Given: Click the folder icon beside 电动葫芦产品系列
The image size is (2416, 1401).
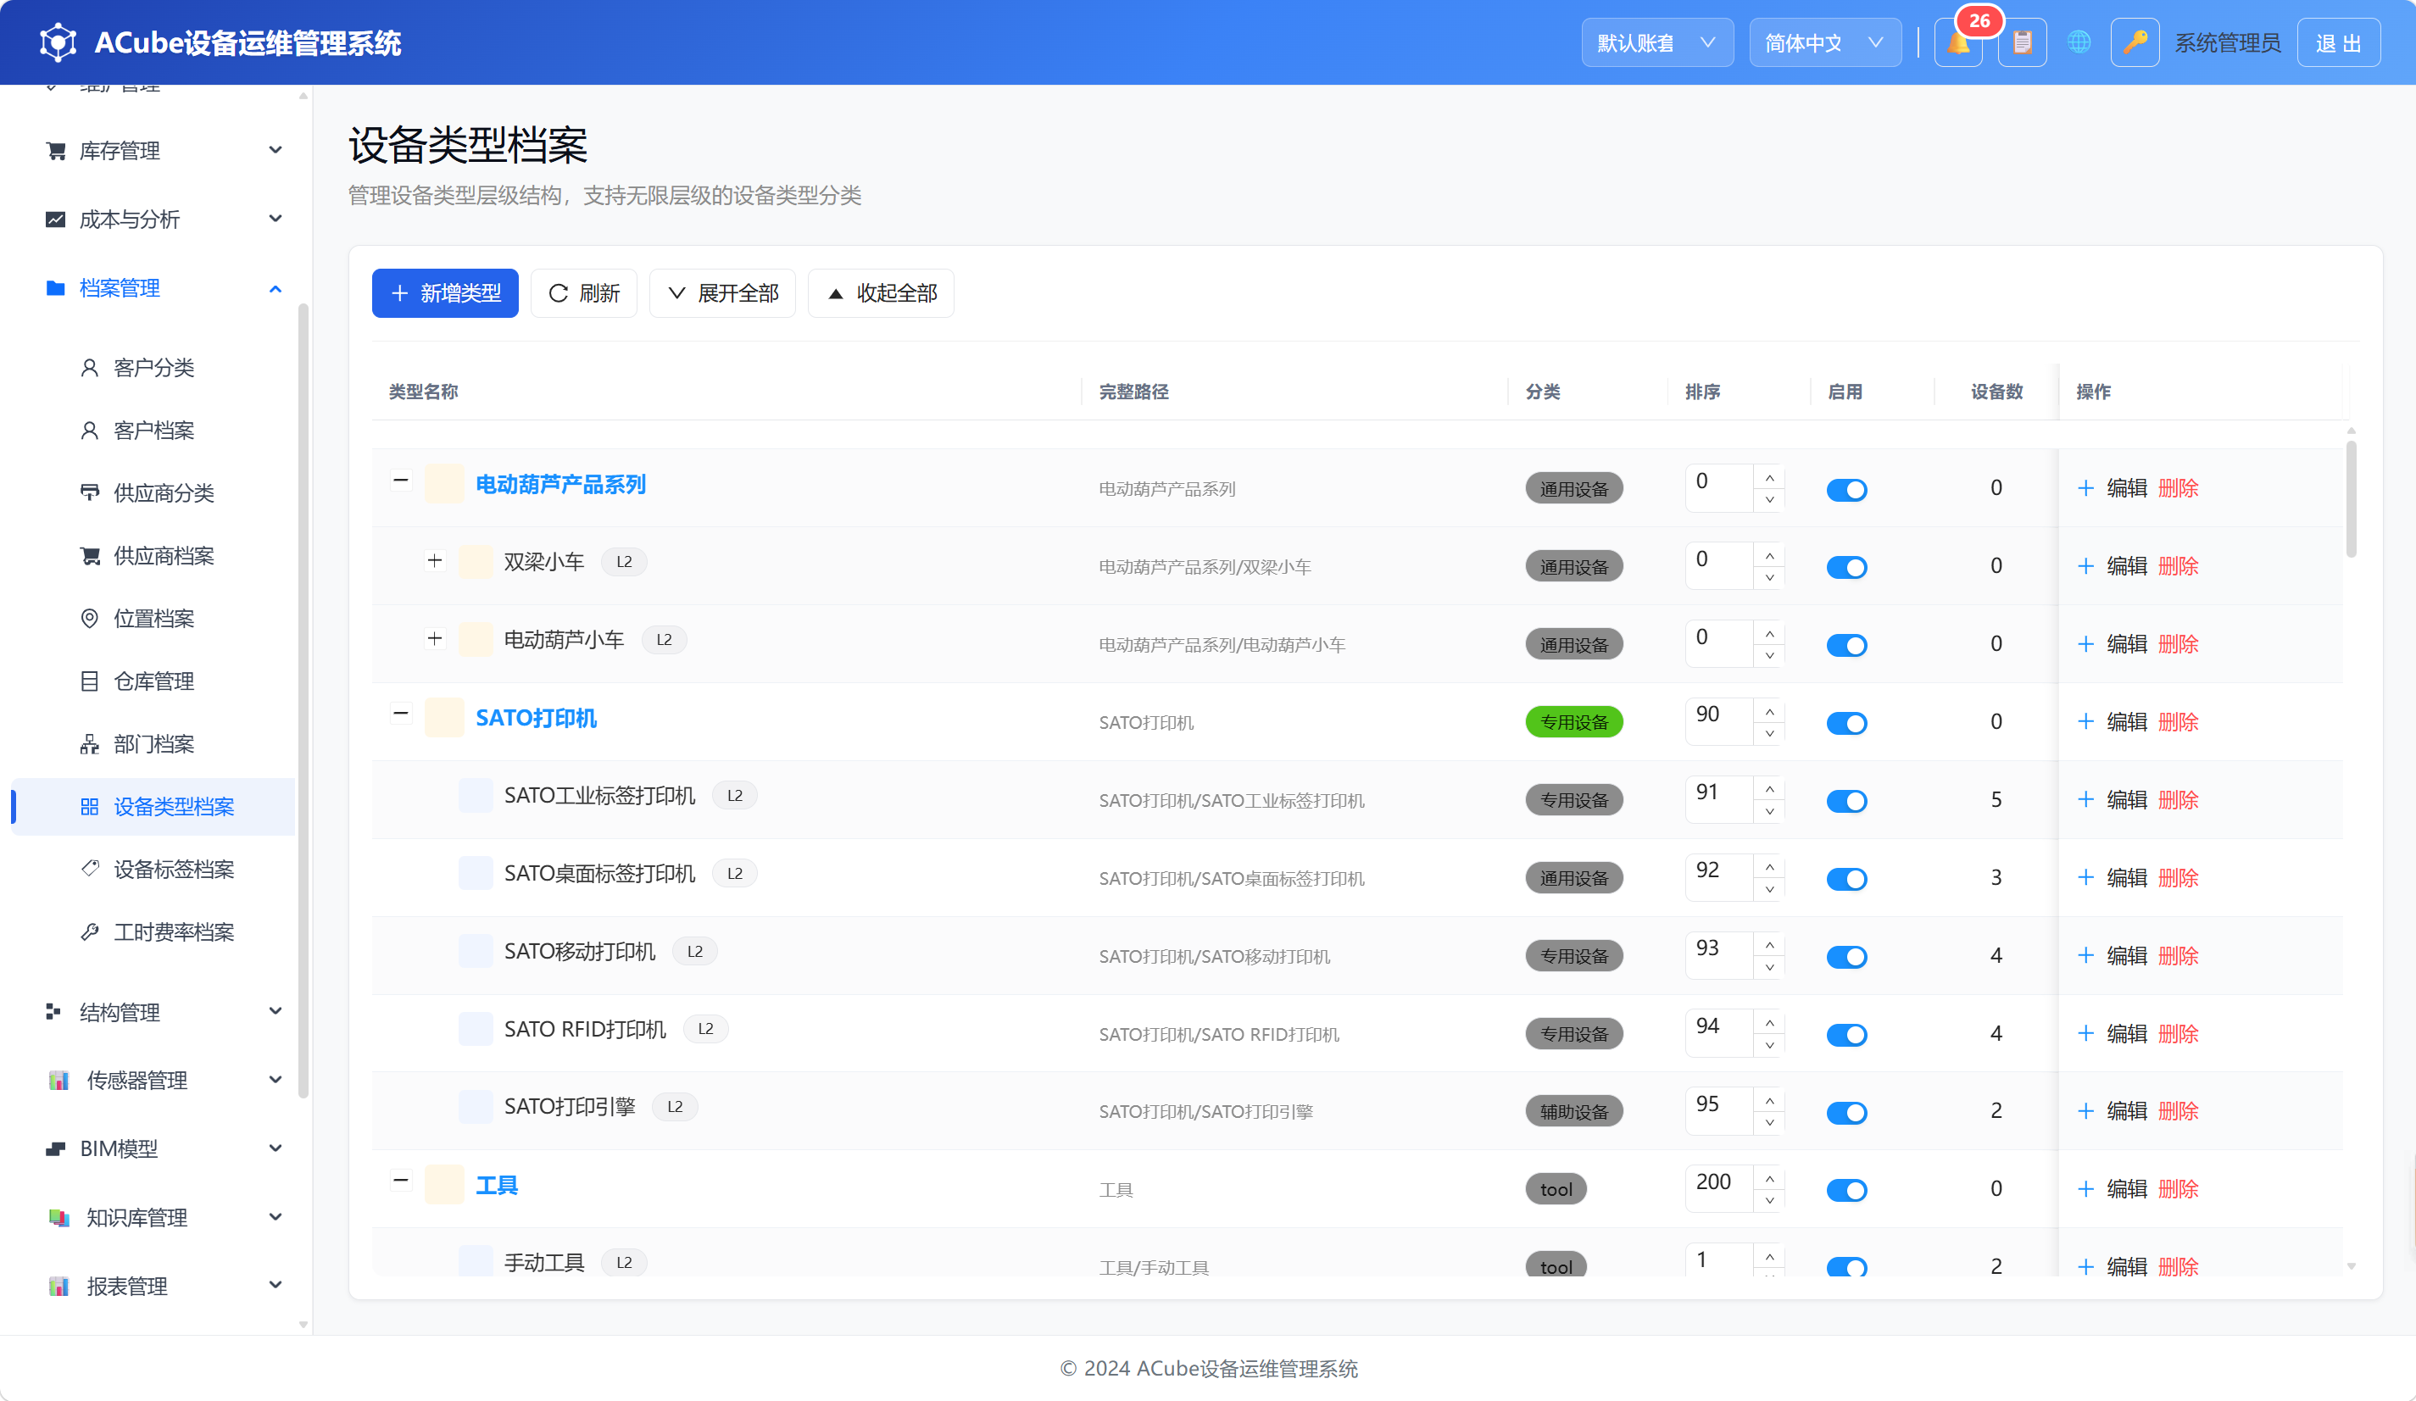Looking at the screenshot, I should [445, 484].
